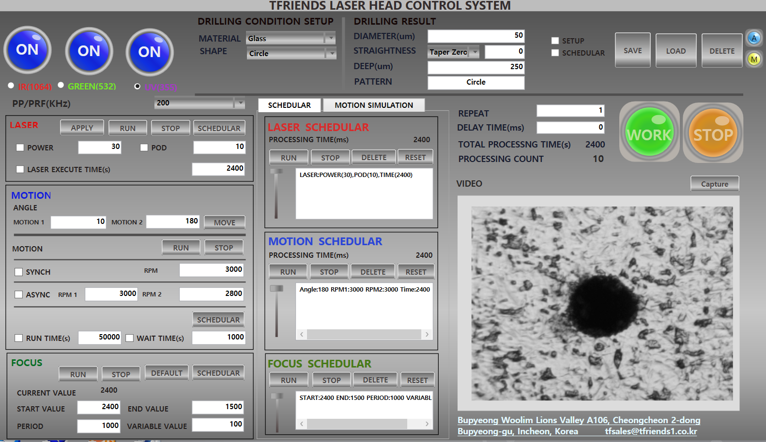Enable the ASYNC checkbox

[x=18, y=295]
